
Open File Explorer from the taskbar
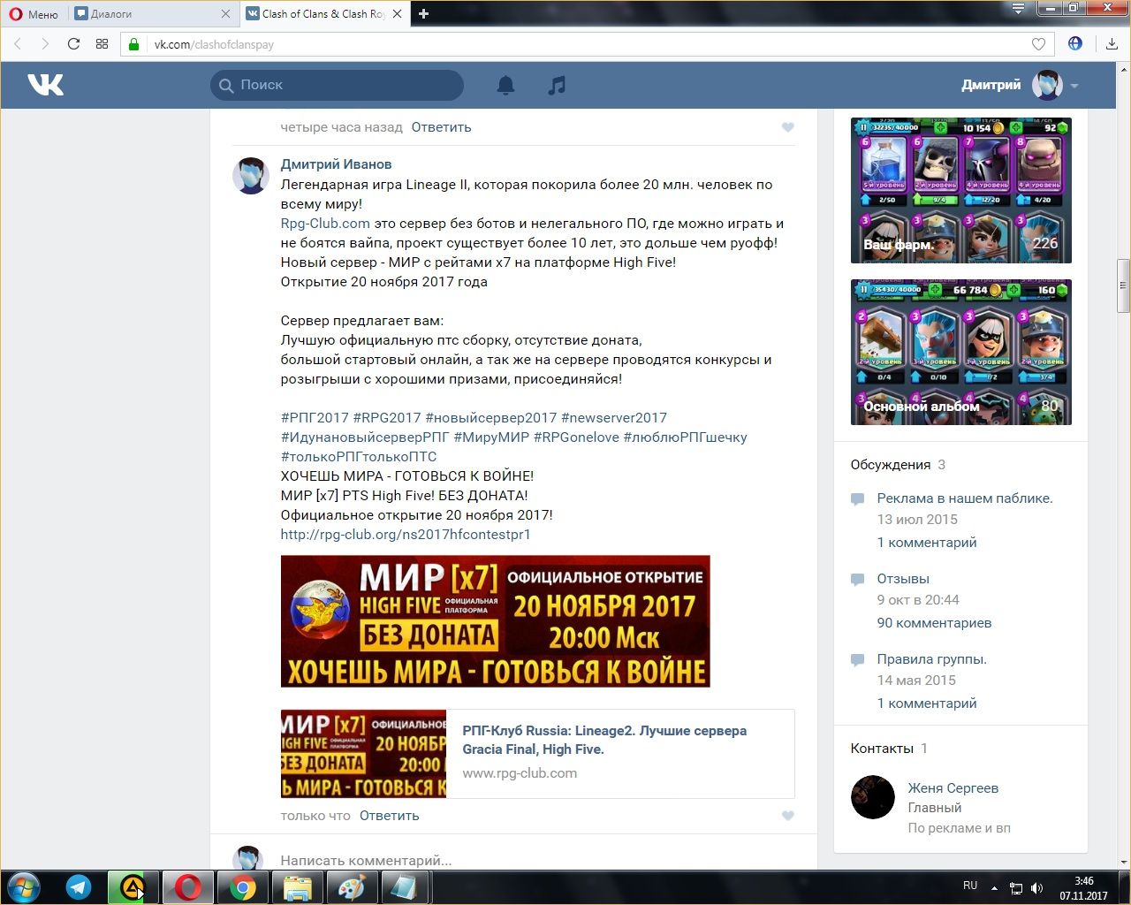click(298, 887)
